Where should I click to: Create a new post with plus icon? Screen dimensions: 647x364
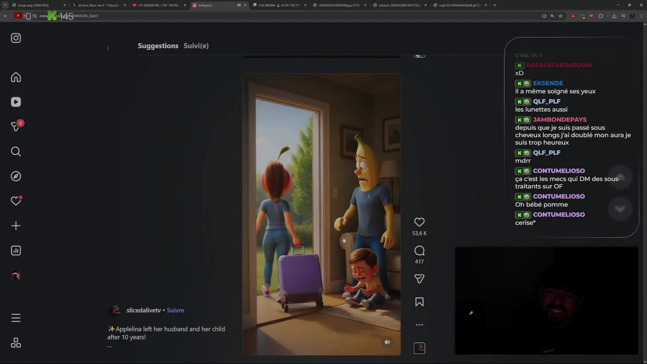coord(16,226)
